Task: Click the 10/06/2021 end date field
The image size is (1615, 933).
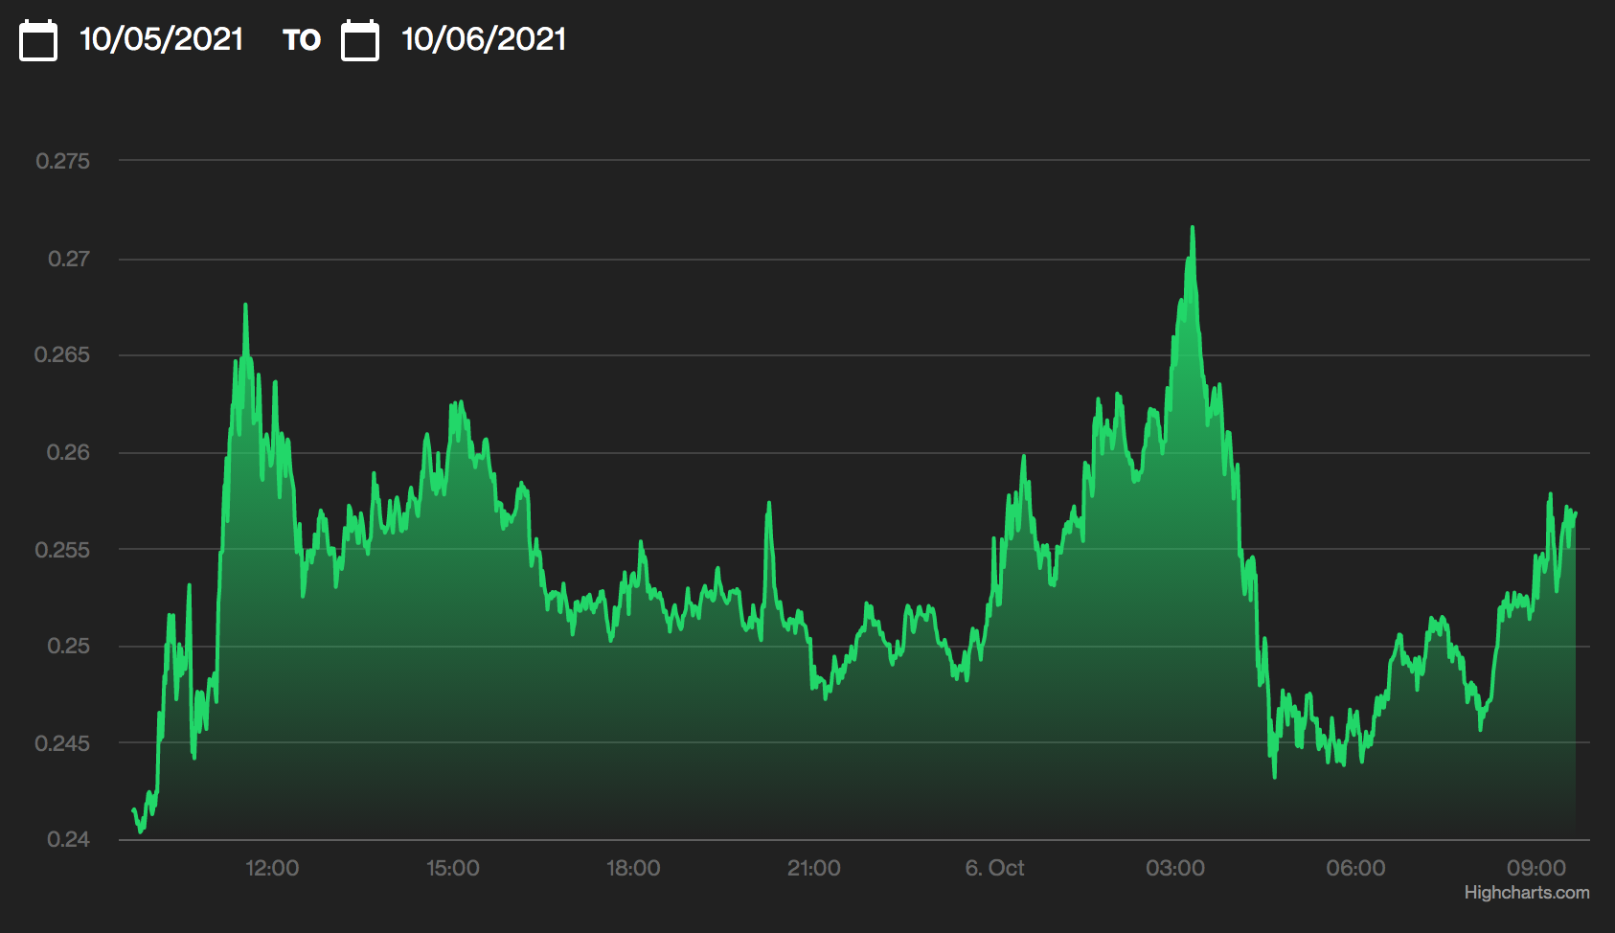Action: (x=484, y=39)
